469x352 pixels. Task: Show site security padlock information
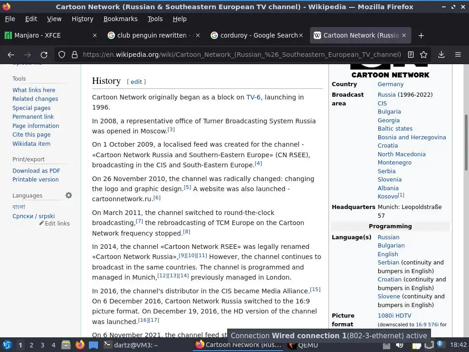75,55
